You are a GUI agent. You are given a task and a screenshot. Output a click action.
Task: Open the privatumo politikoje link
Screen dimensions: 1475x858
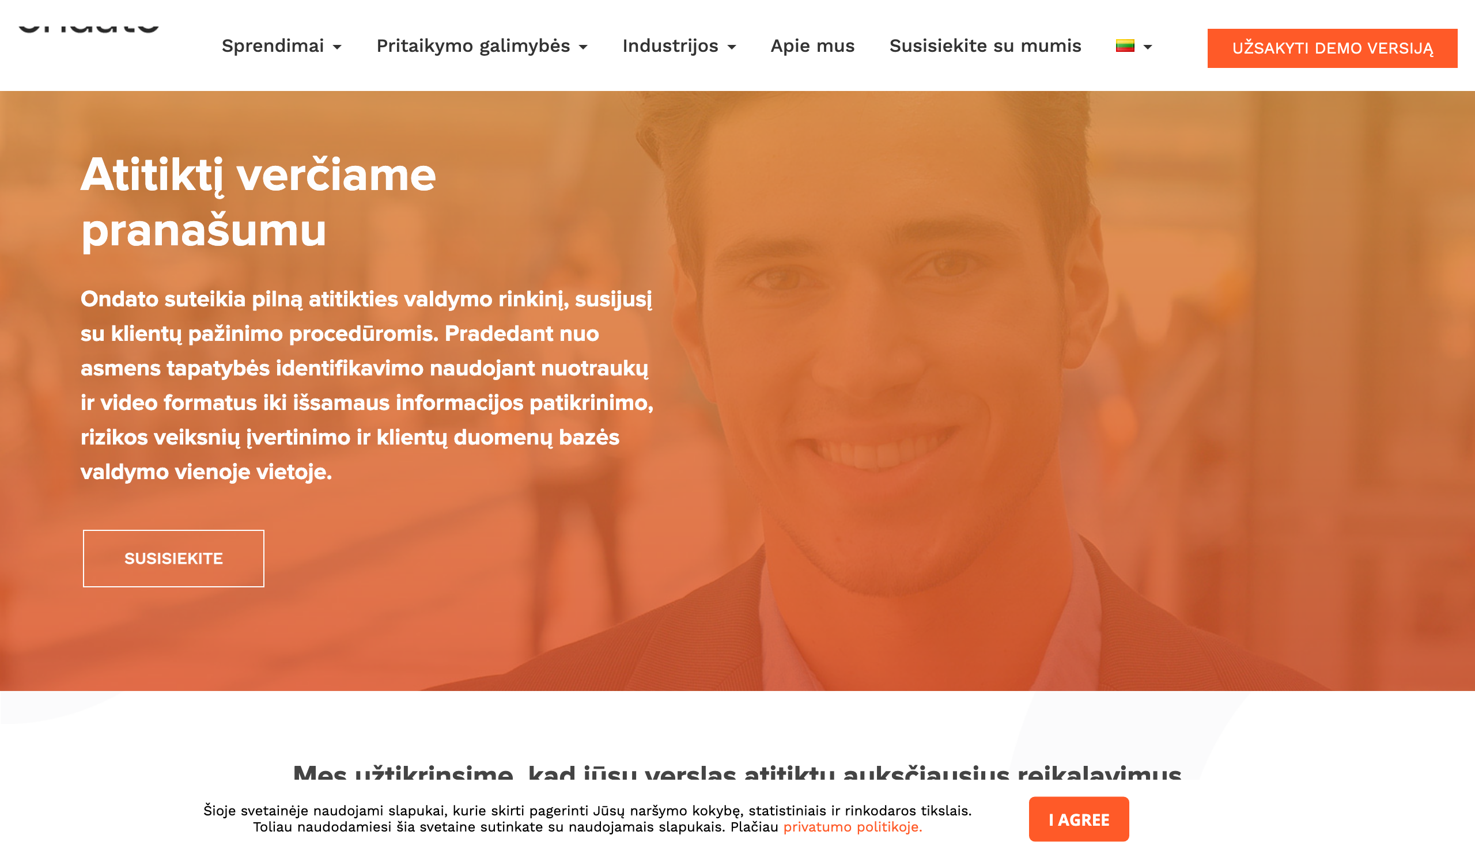[853, 827]
